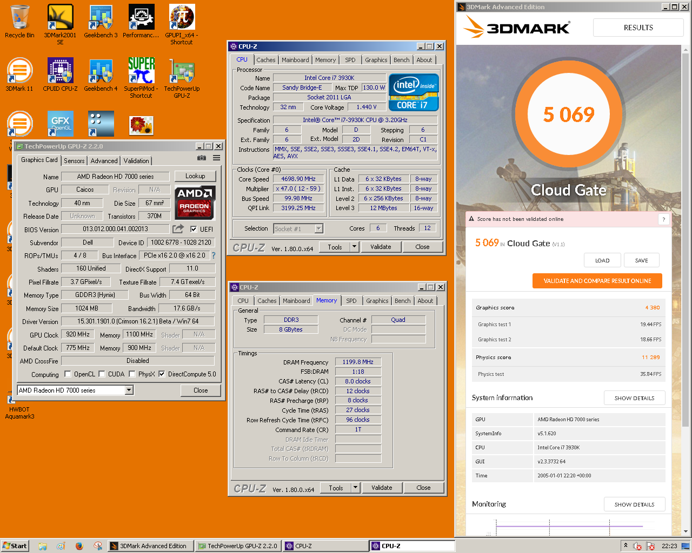This screenshot has width=692, height=553.
Task: Click the DRAM Frequency 1199.8 MHz value
Action: click(x=358, y=362)
